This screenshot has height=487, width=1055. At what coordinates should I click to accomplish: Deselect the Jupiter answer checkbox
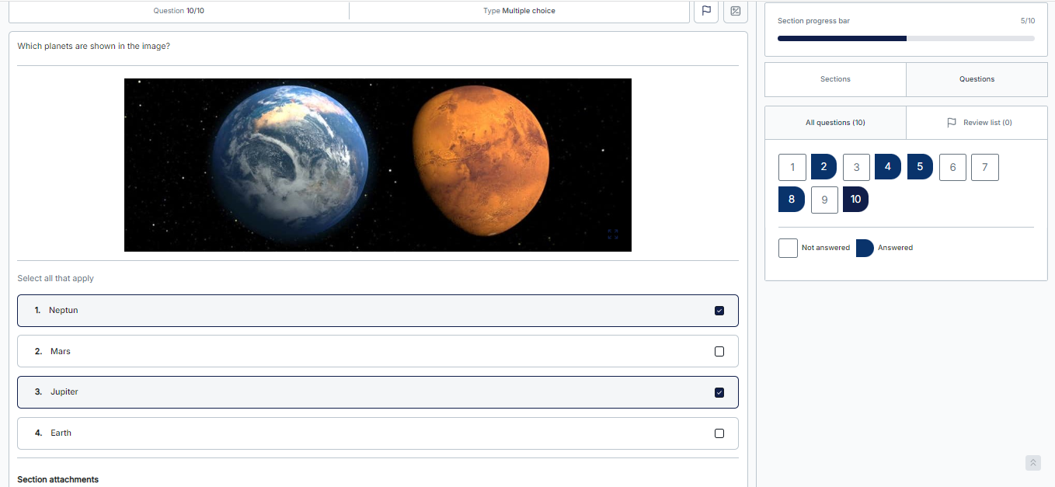point(719,392)
